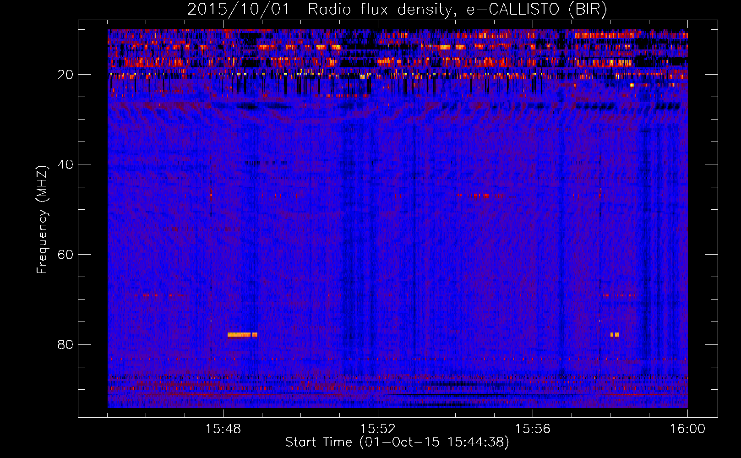The width and height of the screenshot is (741, 458).
Task: Pick the 60 MHz frequency tick label
Action: [65, 255]
